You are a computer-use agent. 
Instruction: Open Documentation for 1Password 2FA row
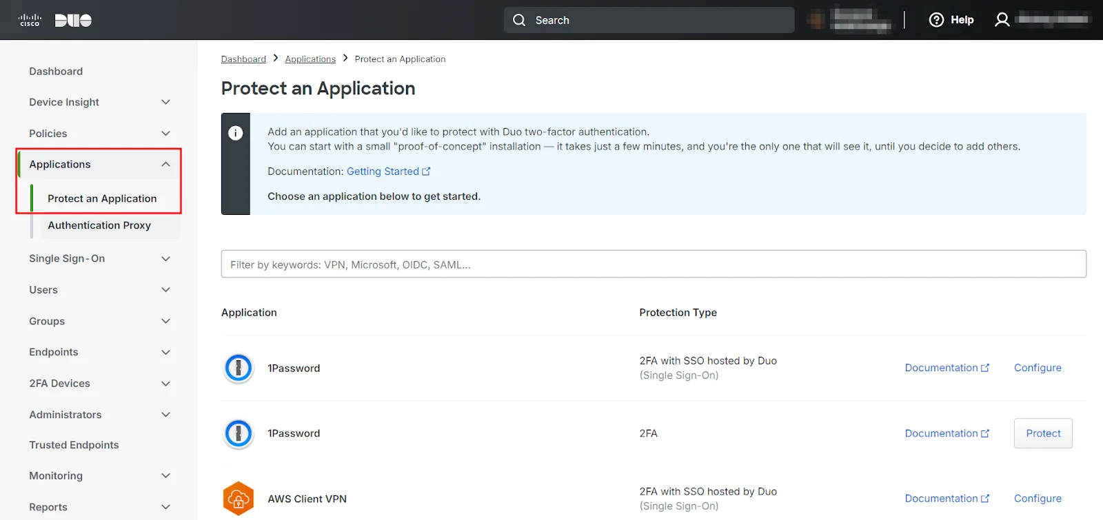947,433
